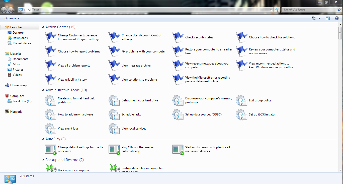
Task: Open Change Customer Experience Improvement Program settings
Action: pos(78,37)
